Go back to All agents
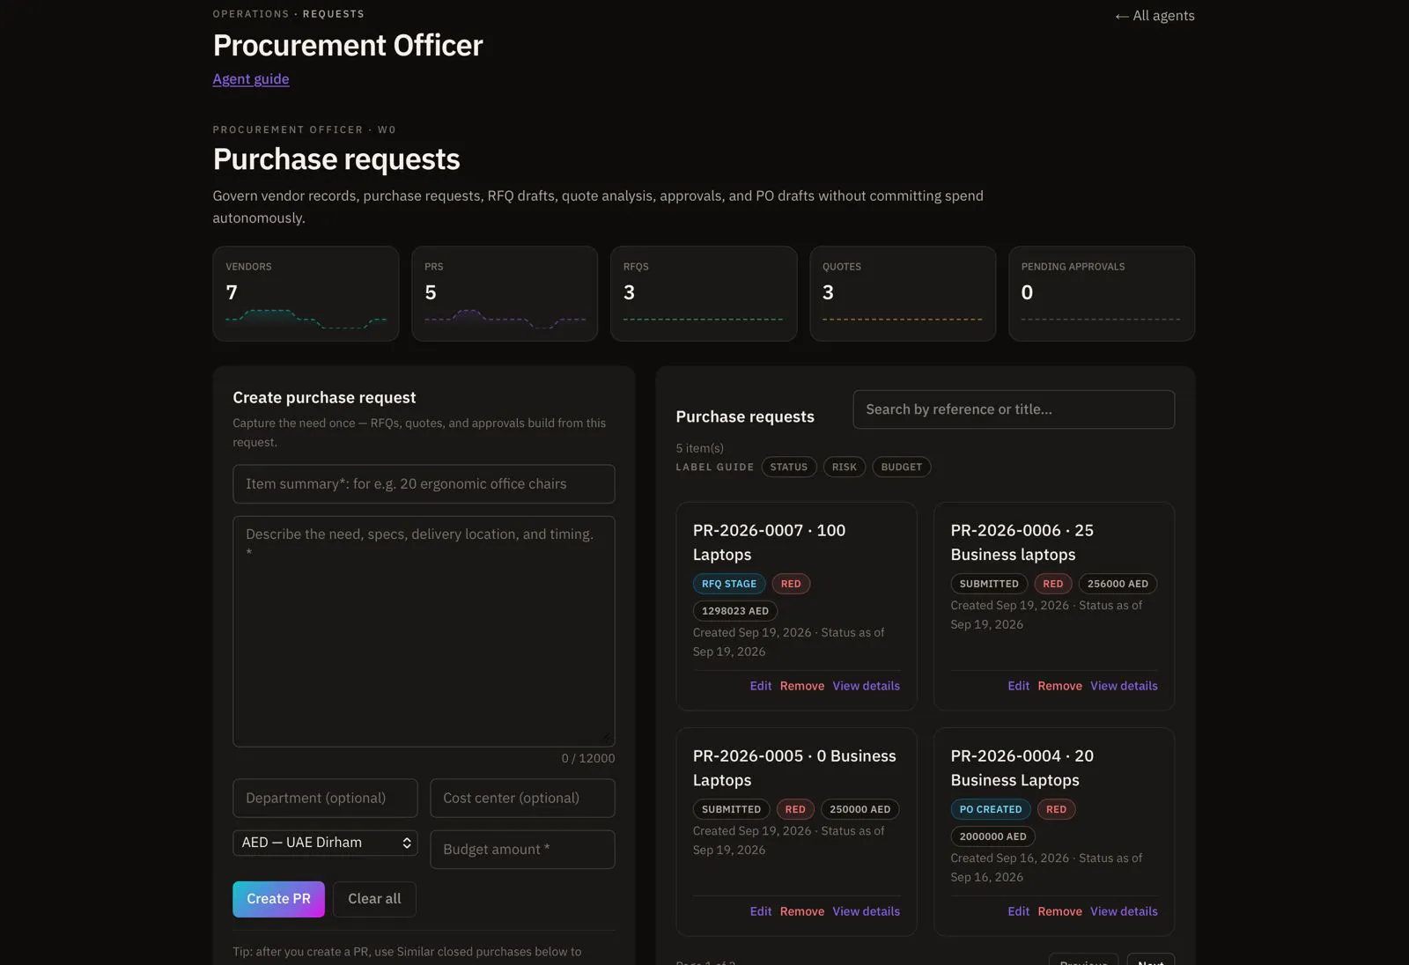 click(x=1154, y=15)
